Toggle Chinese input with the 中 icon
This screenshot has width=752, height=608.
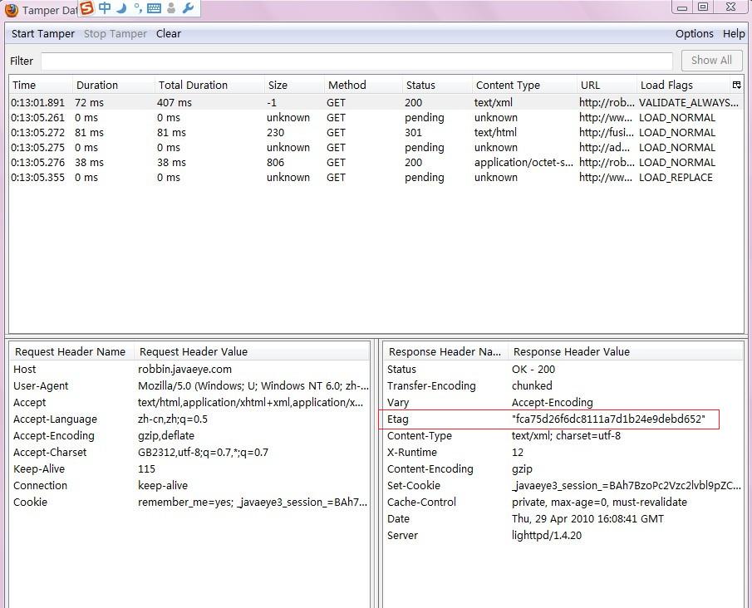[105, 9]
